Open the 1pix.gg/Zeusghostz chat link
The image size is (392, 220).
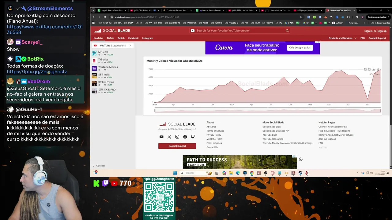pos(37,72)
